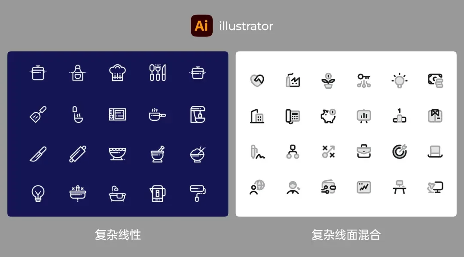
Task: Select the rolling pin icon
Action: pyautogui.click(x=77, y=154)
